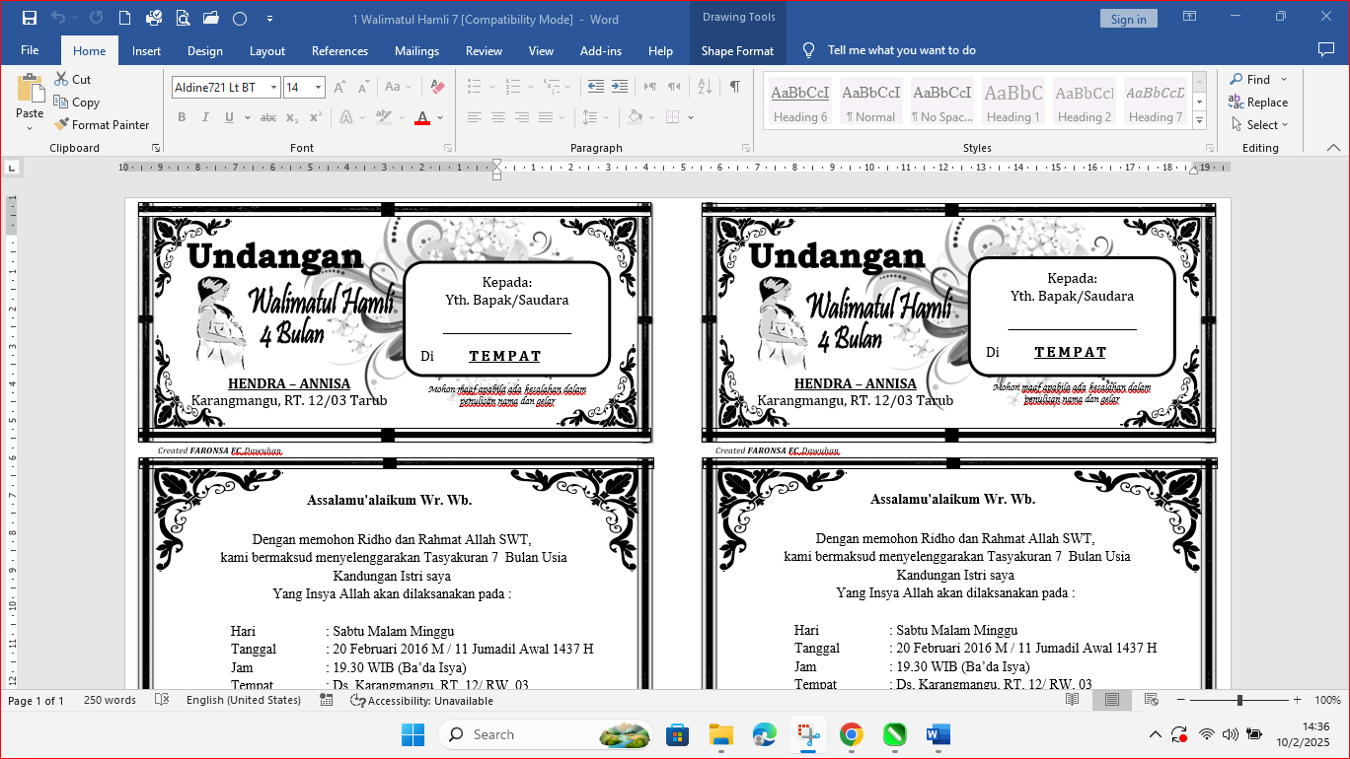Click the Open folder icon
1350x759 pixels.
[210, 18]
